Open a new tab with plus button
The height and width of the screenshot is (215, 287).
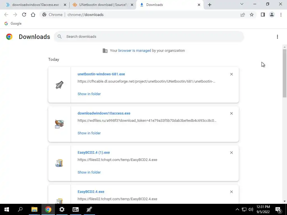click(x=210, y=5)
